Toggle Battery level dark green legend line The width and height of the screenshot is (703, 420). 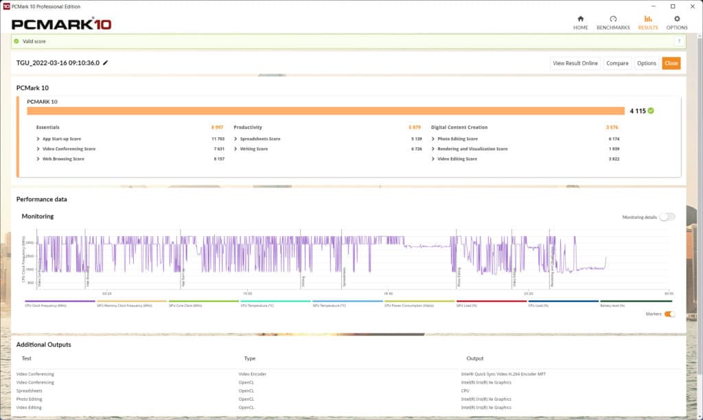(635, 301)
